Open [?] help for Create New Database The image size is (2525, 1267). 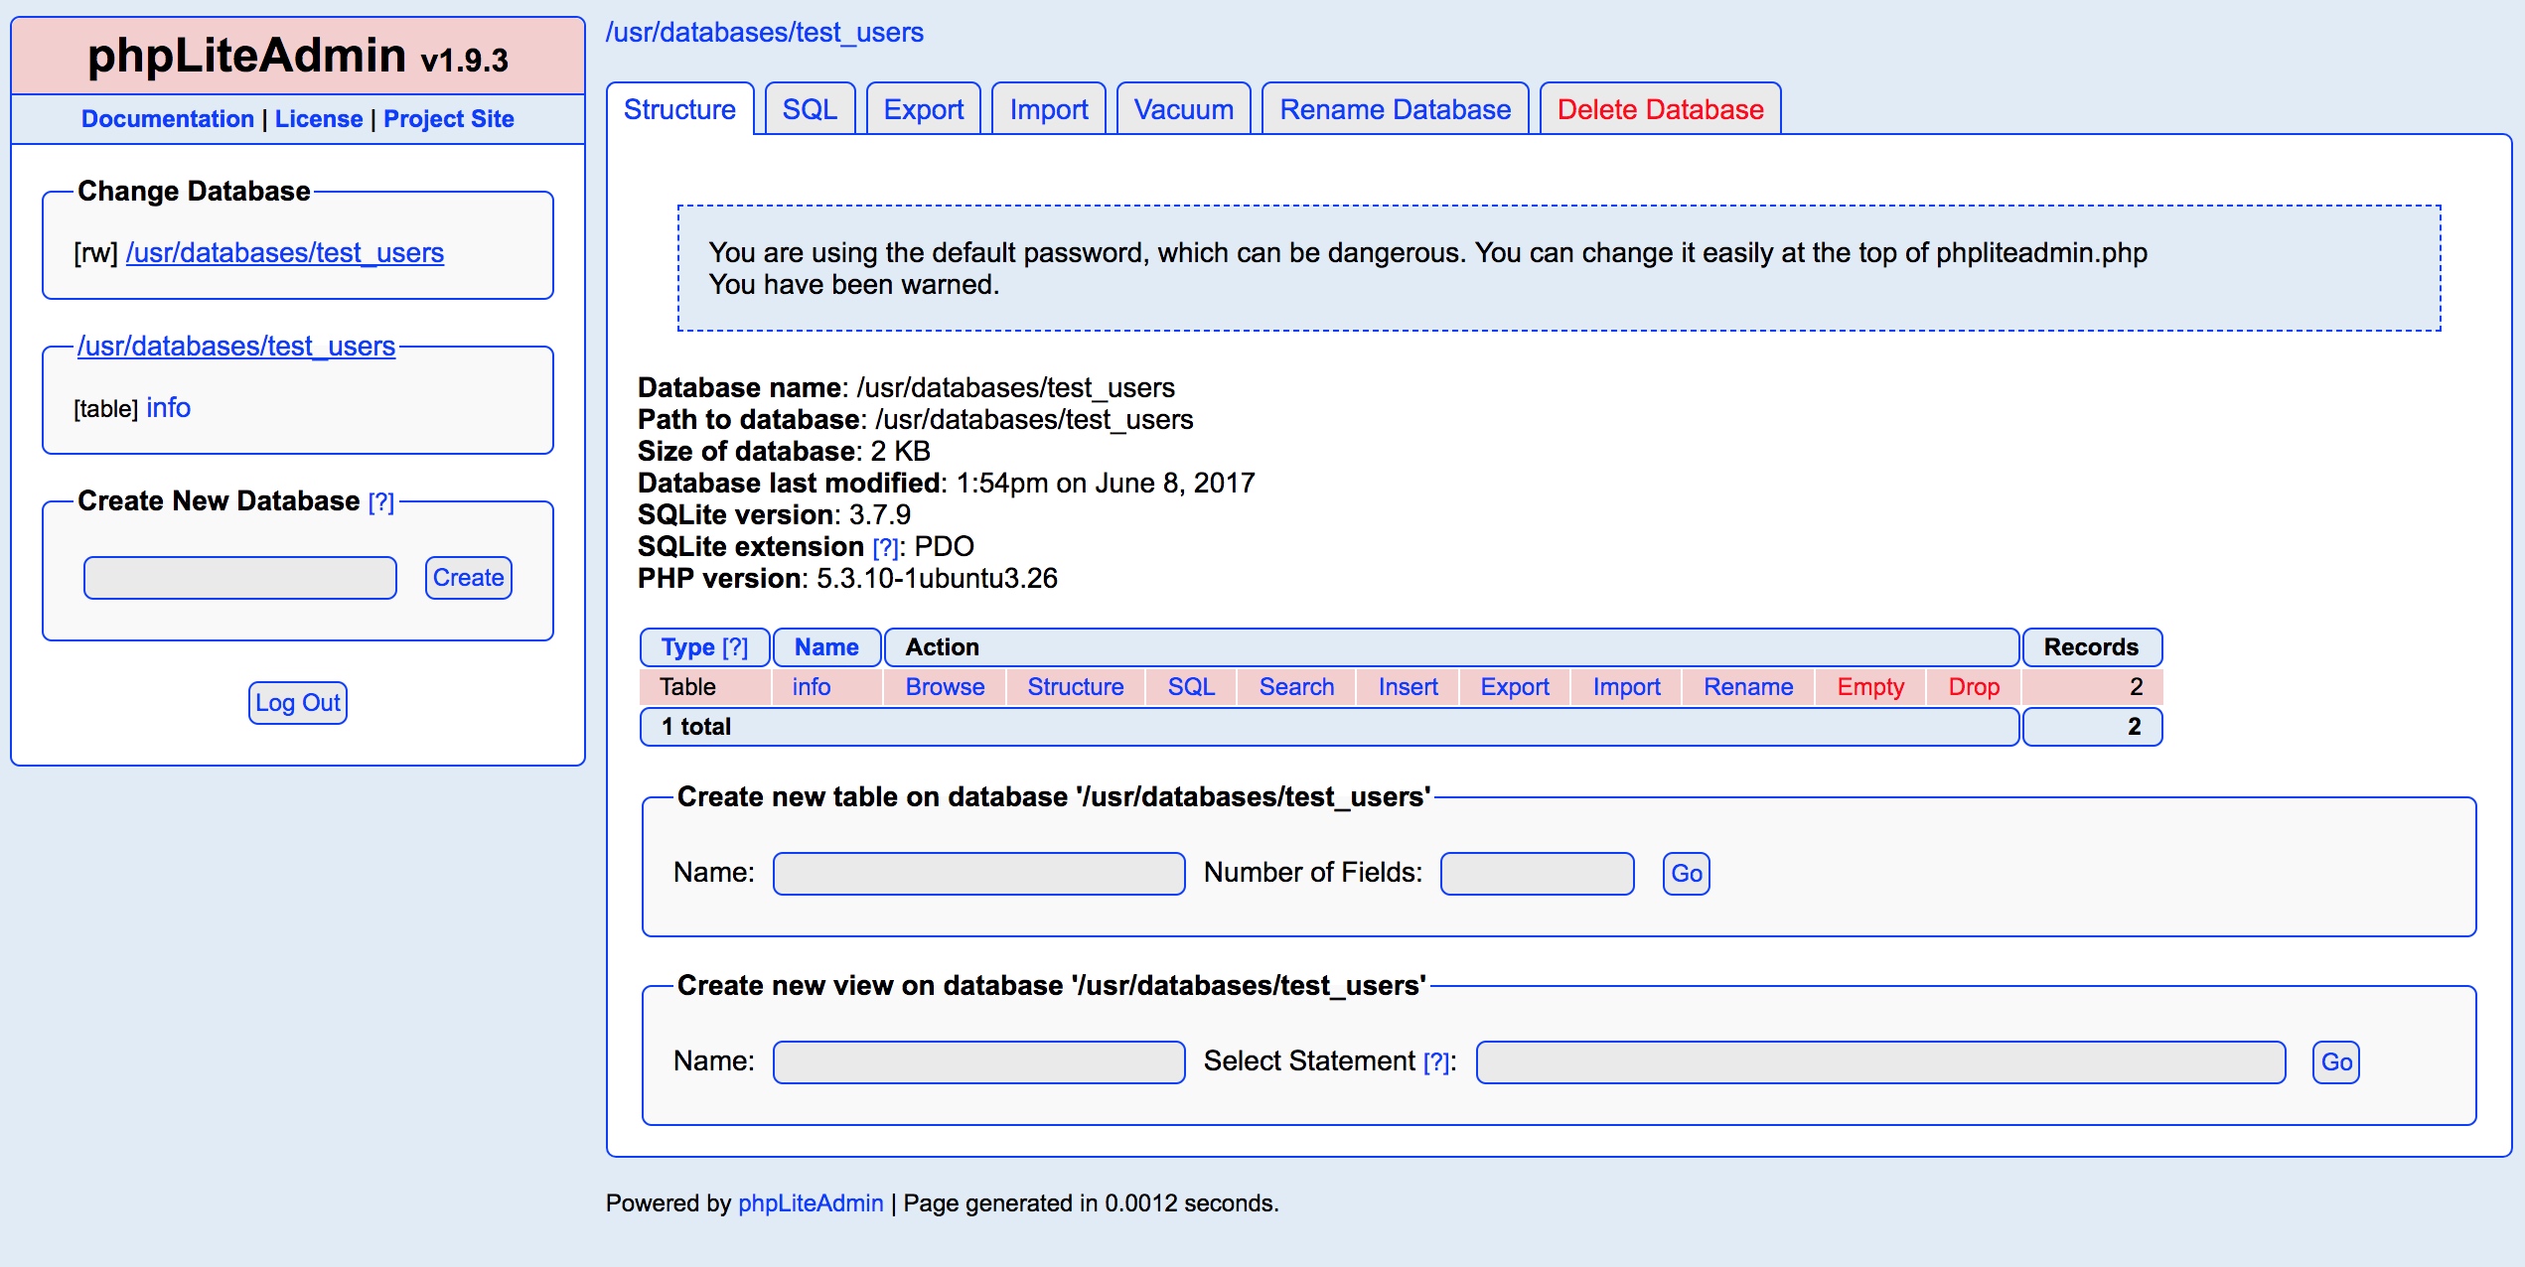(380, 502)
